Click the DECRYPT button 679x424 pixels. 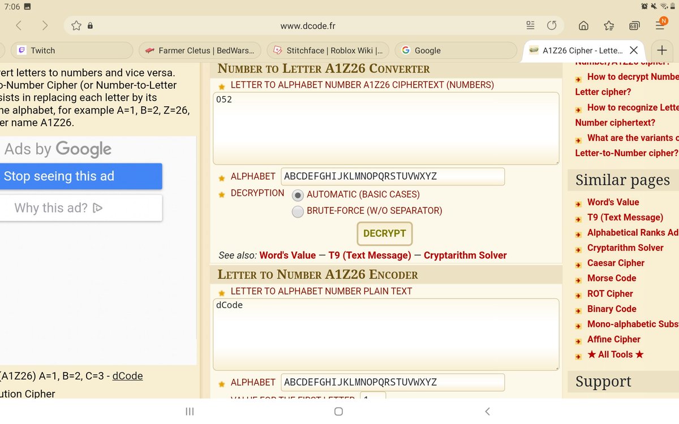(385, 233)
